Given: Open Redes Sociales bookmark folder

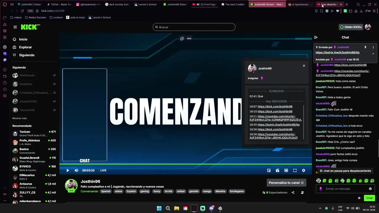Looking at the screenshot, I should pos(35,17).
